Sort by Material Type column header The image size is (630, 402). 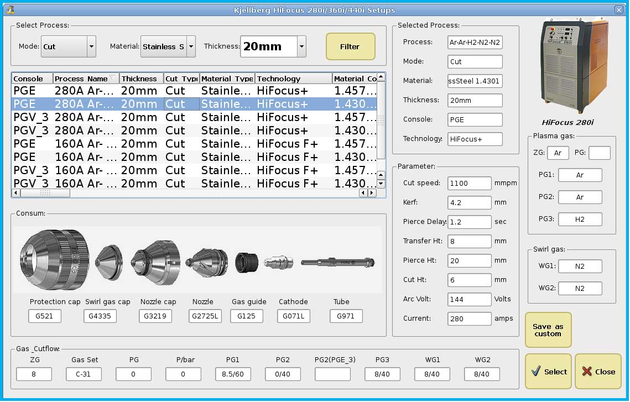(227, 79)
